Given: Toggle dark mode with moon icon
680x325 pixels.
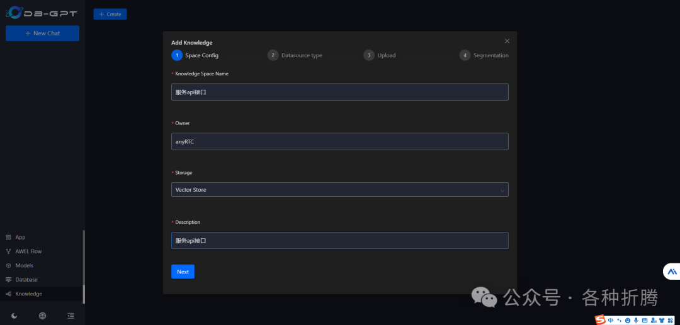Looking at the screenshot, I should click(x=14, y=316).
